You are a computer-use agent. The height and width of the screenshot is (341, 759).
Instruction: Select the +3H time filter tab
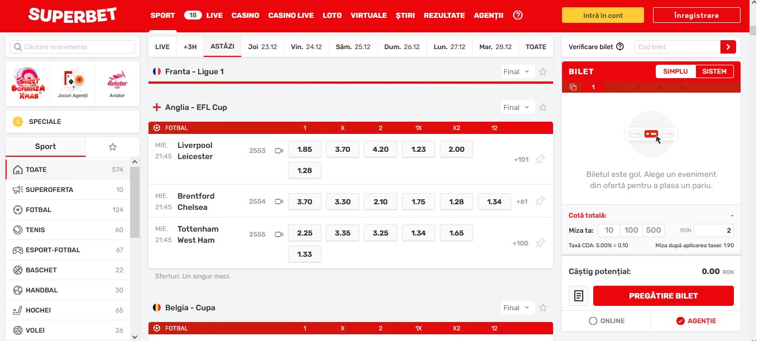pyautogui.click(x=190, y=47)
